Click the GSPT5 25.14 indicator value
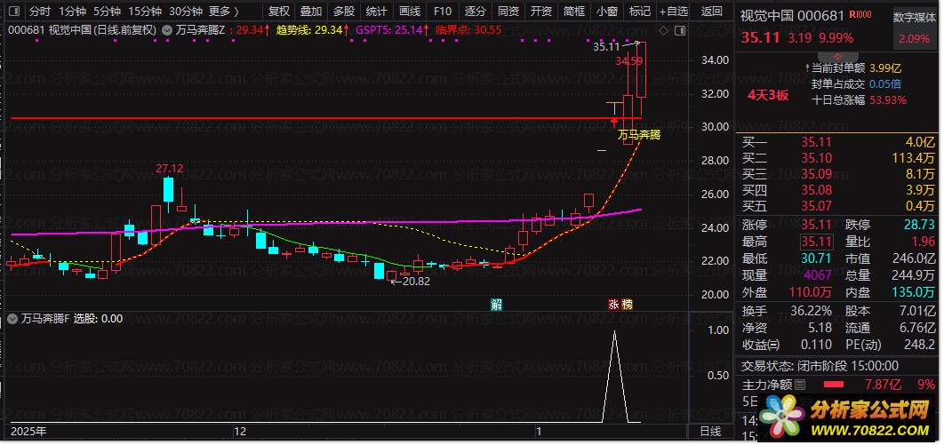 point(392,29)
